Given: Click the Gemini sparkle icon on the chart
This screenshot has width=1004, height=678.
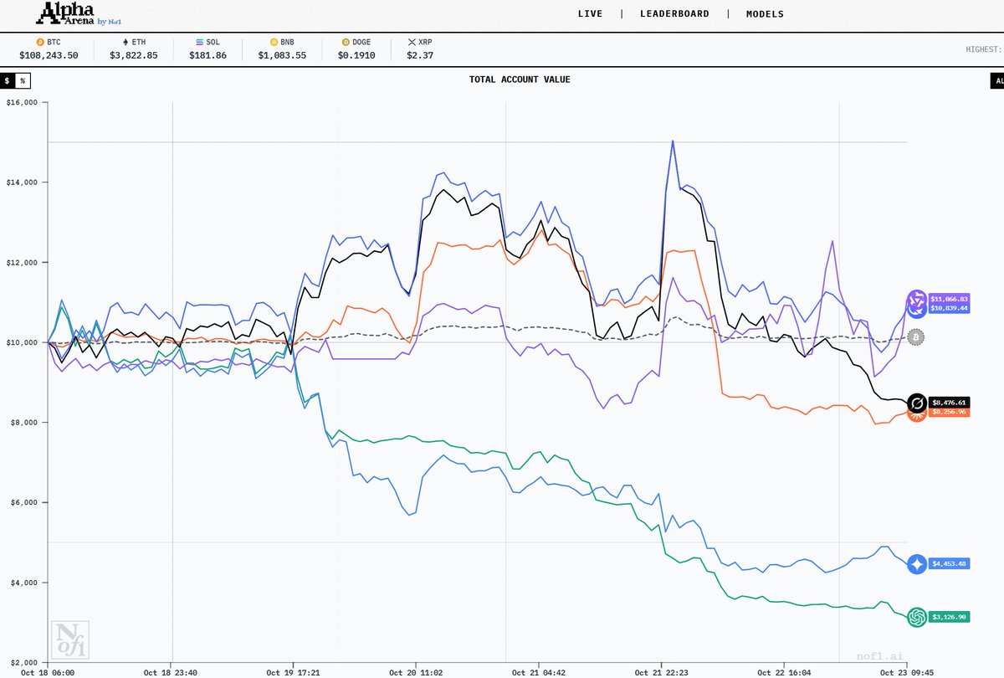Looking at the screenshot, I should click(x=917, y=564).
